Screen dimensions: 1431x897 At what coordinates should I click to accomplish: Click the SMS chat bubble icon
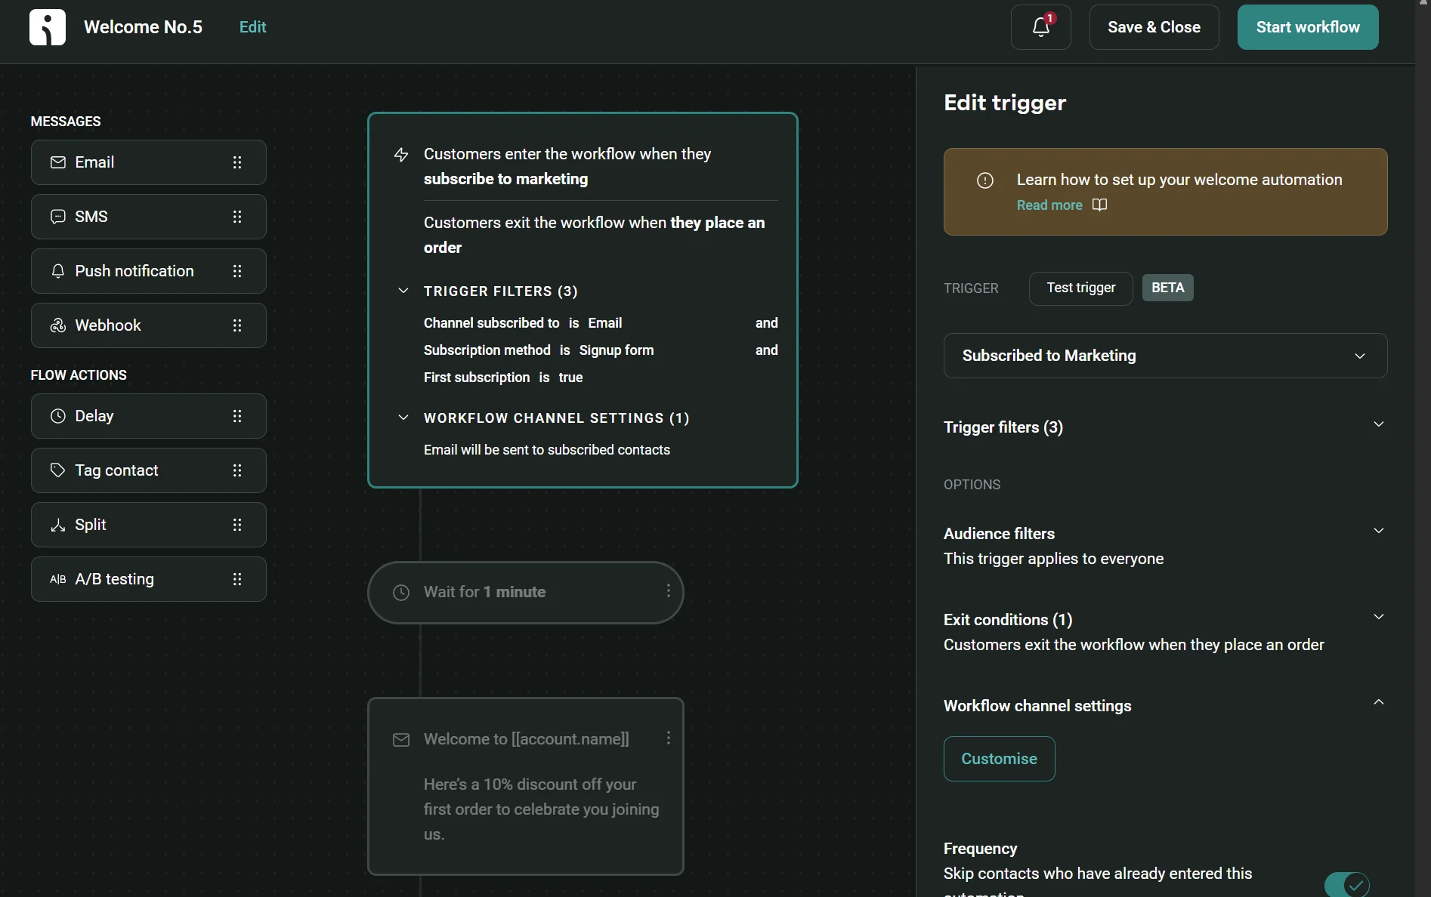tap(57, 217)
